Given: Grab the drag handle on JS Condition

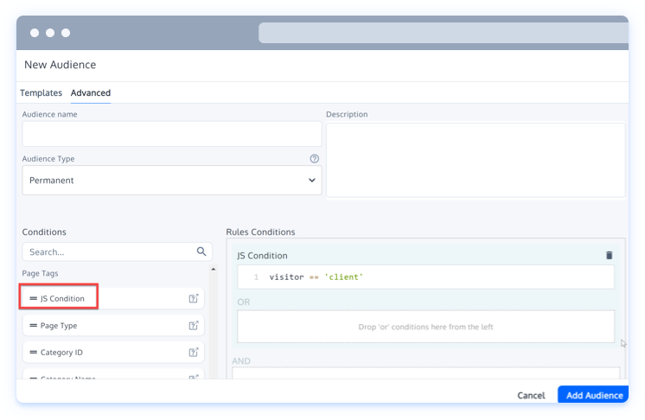Looking at the screenshot, I should (x=34, y=299).
